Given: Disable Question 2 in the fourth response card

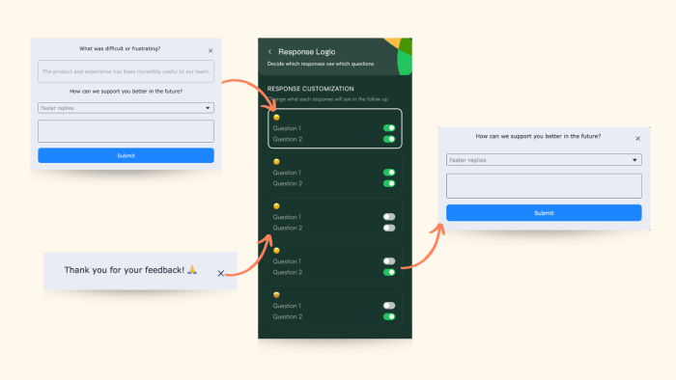Looking at the screenshot, I should point(389,272).
